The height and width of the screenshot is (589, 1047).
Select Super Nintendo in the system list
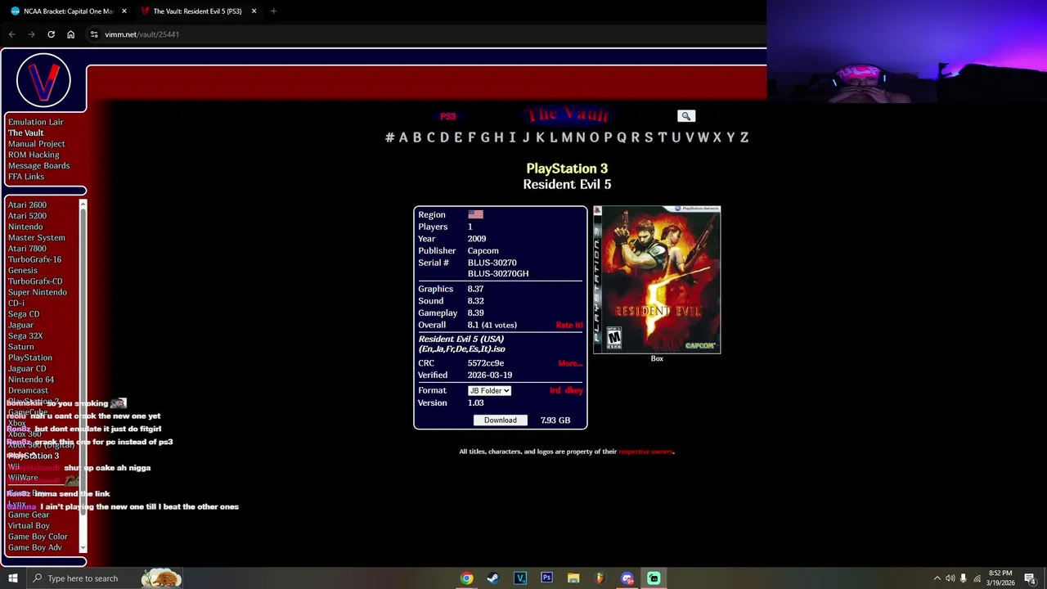point(38,292)
